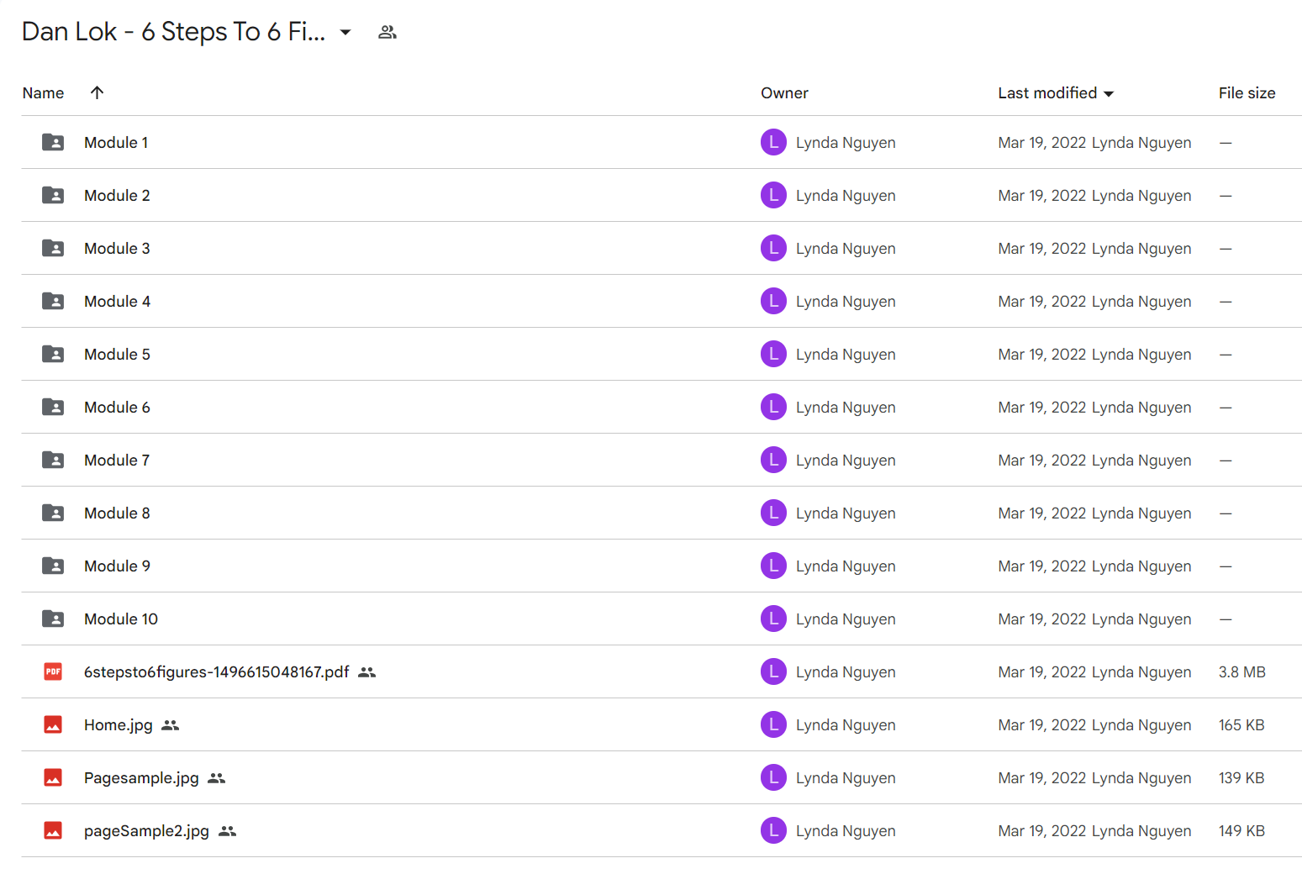The width and height of the screenshot is (1302, 874).
Task: Click Lynda Nguyen owner name in Pagesample.jpg row
Action: coord(846,778)
